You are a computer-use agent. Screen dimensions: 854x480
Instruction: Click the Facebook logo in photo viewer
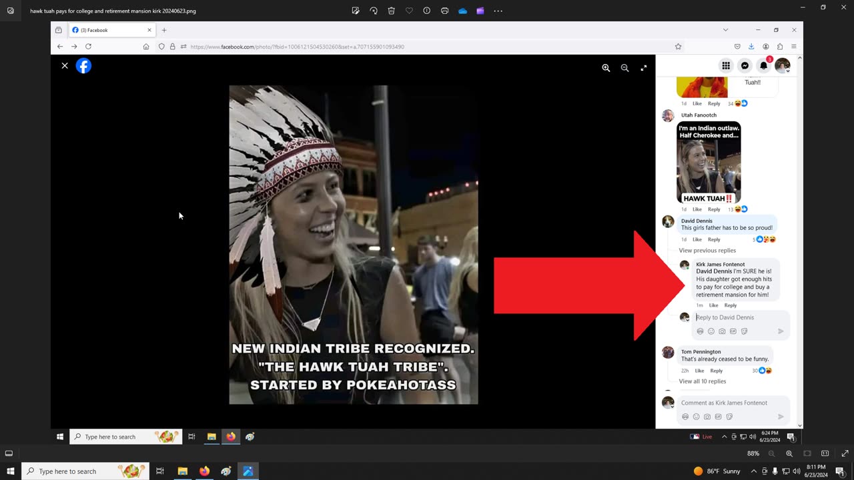(x=83, y=65)
